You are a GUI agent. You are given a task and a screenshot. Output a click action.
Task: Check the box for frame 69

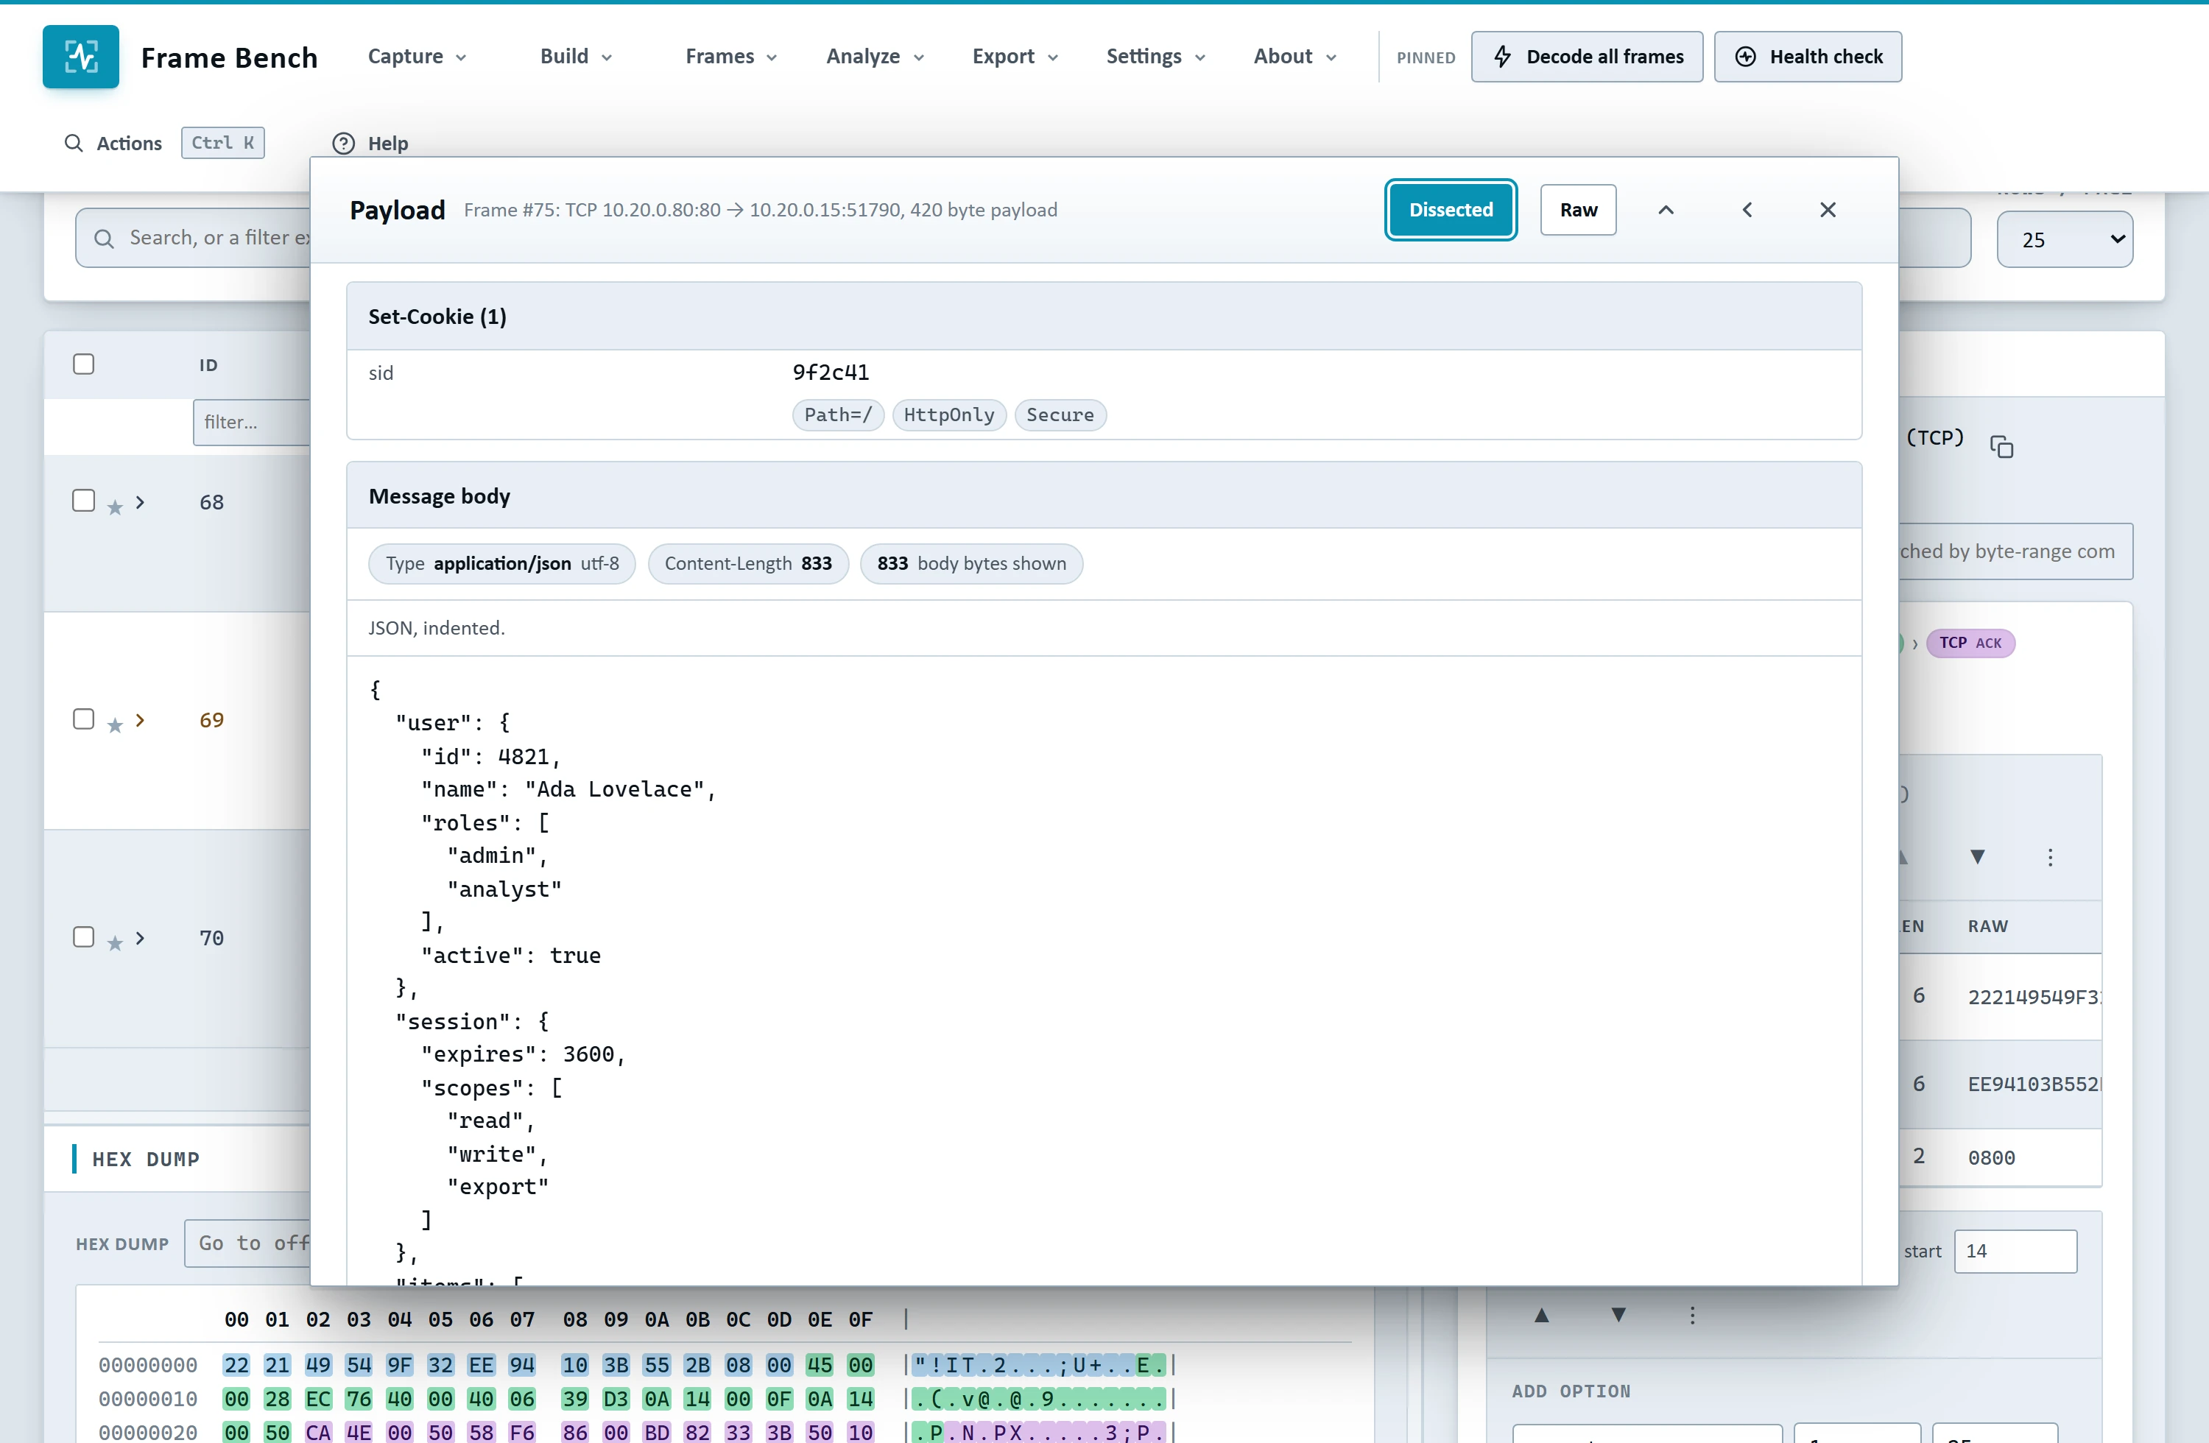coord(83,719)
